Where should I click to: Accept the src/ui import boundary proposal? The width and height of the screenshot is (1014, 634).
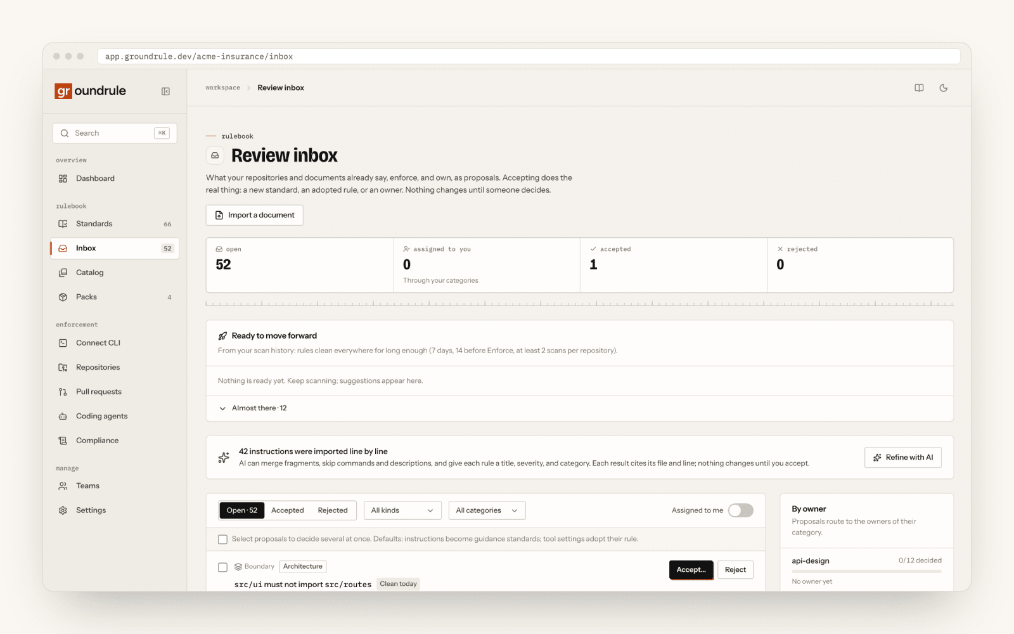(x=691, y=570)
